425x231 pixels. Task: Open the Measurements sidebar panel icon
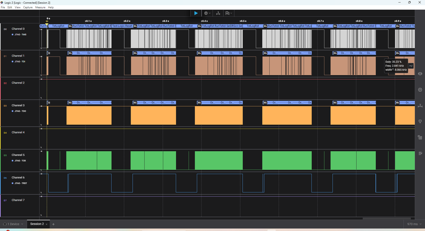click(420, 105)
